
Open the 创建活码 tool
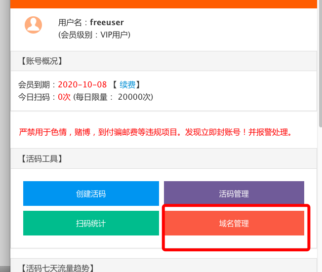point(91,194)
